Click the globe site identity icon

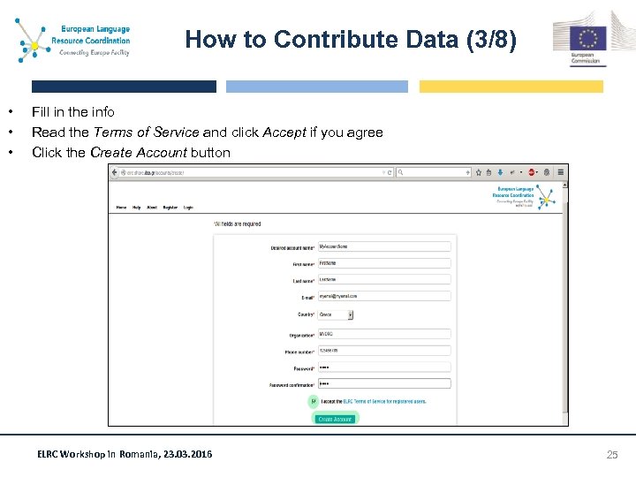[x=124, y=173]
